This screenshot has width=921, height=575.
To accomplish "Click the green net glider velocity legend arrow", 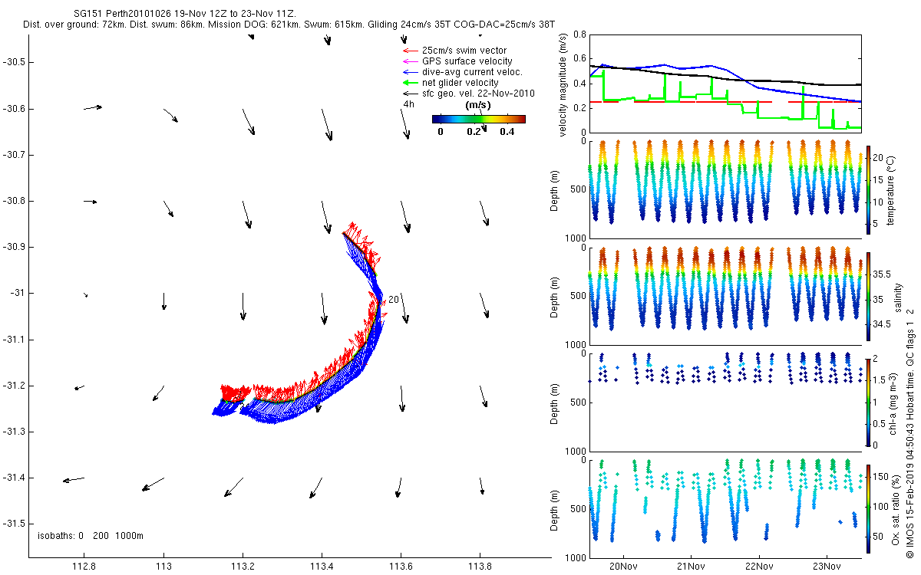I will pos(409,83).
